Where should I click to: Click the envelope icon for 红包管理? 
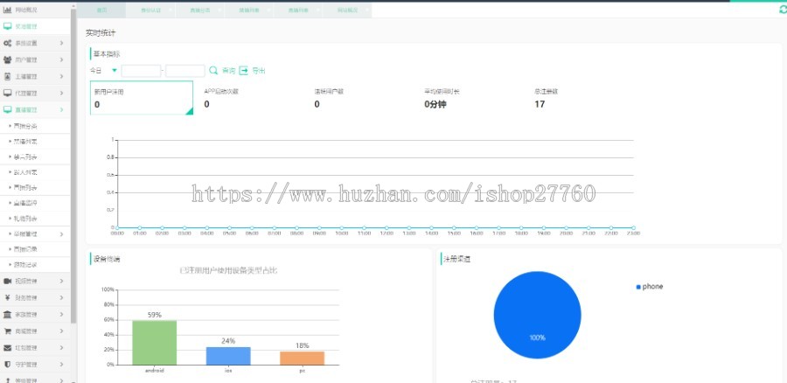7,347
